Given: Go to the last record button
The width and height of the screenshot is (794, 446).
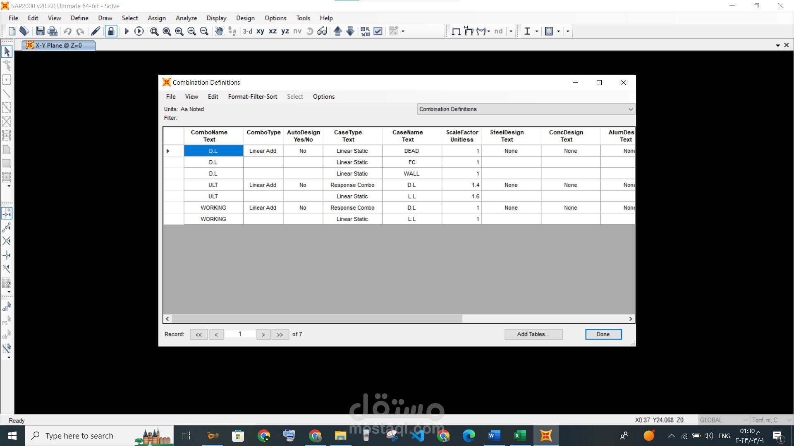Looking at the screenshot, I should click(x=280, y=334).
